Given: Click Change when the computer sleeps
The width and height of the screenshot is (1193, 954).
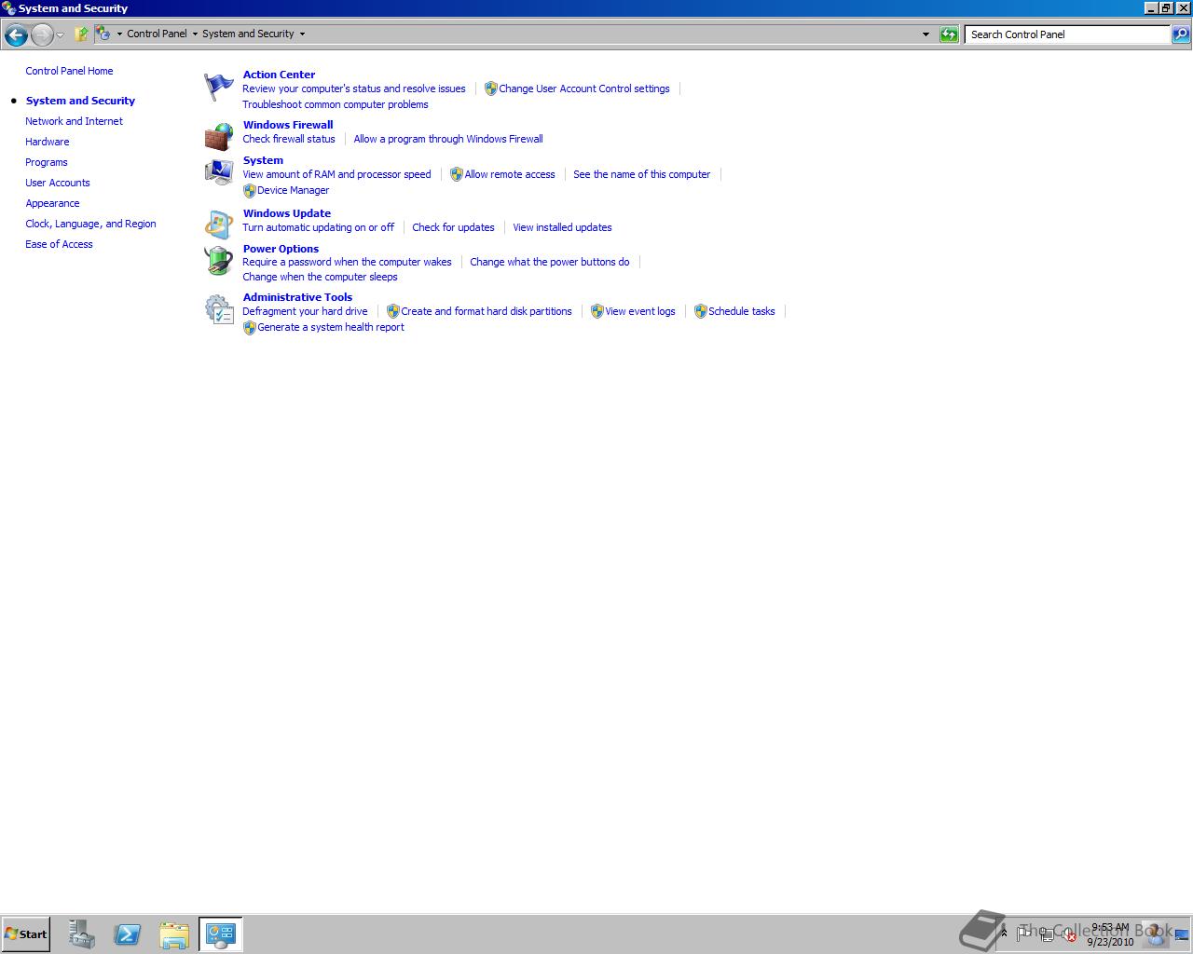Looking at the screenshot, I should click(x=320, y=277).
